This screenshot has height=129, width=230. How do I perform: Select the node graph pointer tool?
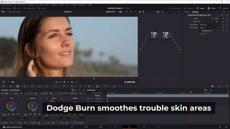pos(140,12)
